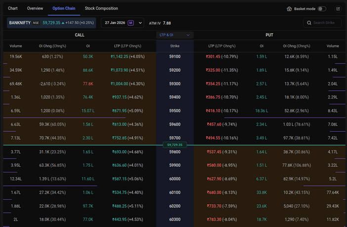Go to the Stock Composition tab
Viewport: 347px width, 227px height.
point(101,8)
